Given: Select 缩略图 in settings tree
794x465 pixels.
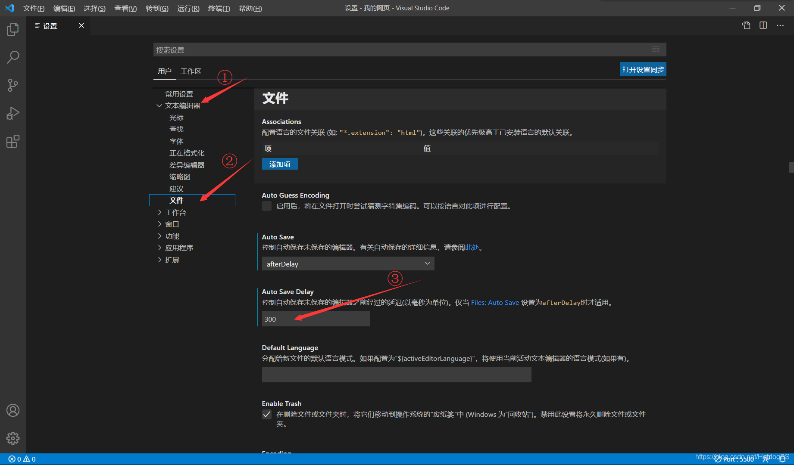Looking at the screenshot, I should (180, 177).
